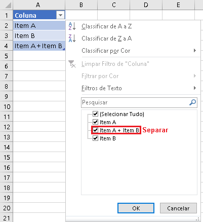Uncheck the Item B checkbox
Image resolution: width=203 pixels, height=222 pixels.
pyautogui.click(x=95, y=138)
